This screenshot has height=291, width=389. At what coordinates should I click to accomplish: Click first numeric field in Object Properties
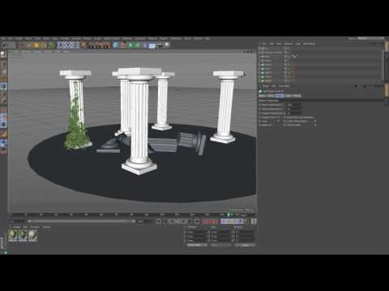pos(294,105)
